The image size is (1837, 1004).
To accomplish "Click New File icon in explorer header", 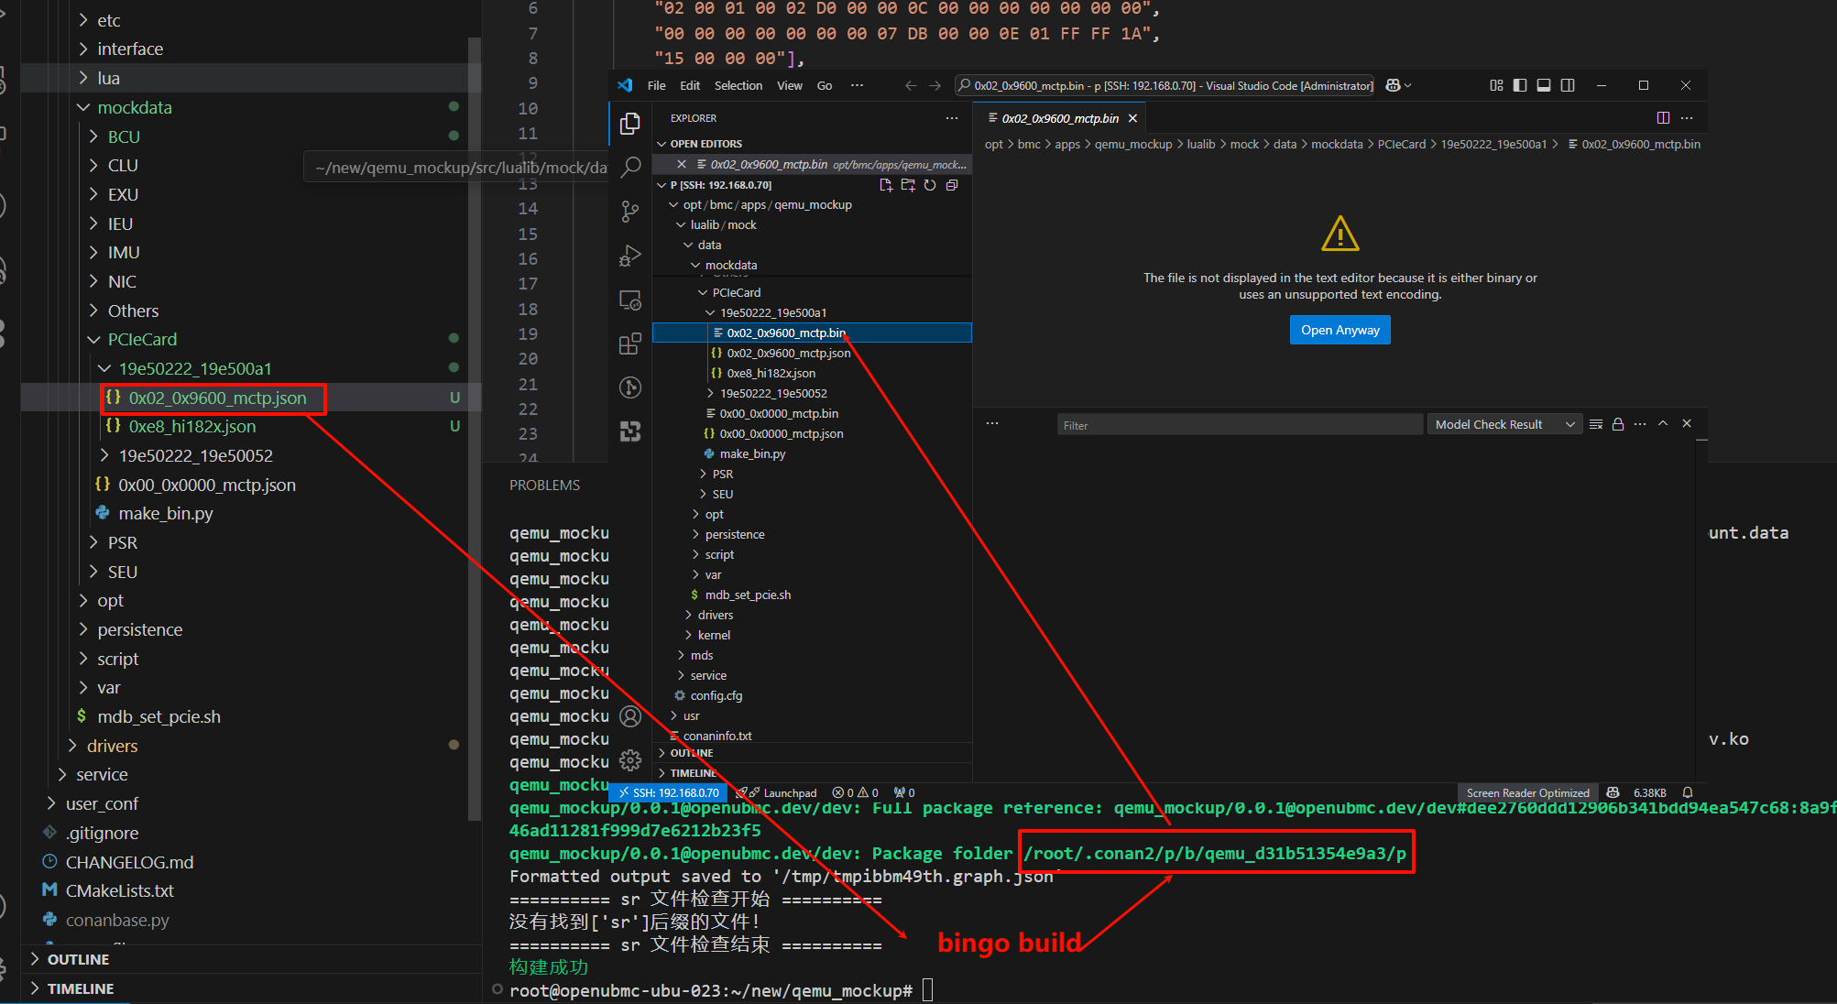I will tap(885, 185).
